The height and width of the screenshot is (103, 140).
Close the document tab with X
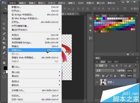coord(78,14)
